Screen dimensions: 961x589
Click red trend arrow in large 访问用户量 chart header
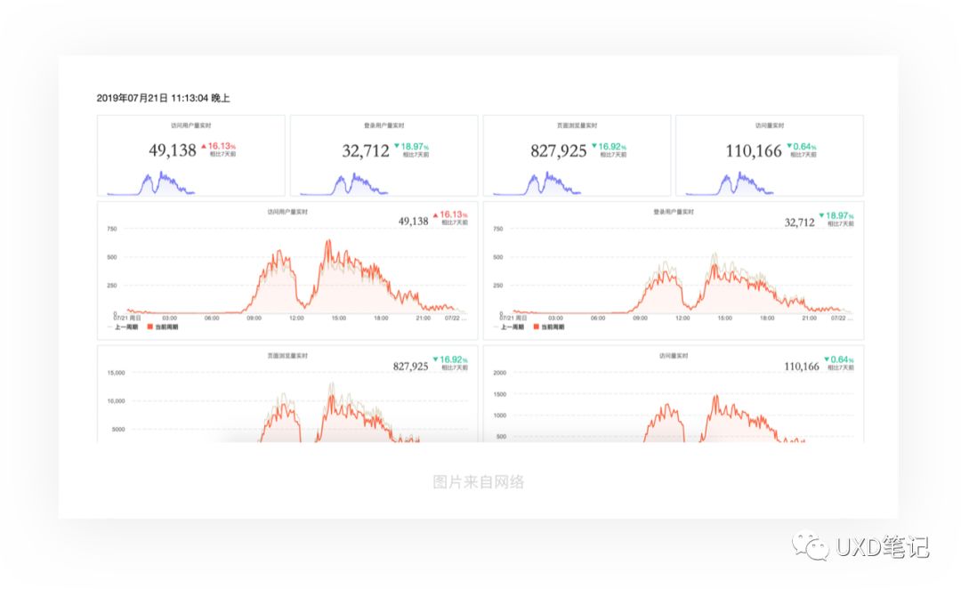point(435,214)
